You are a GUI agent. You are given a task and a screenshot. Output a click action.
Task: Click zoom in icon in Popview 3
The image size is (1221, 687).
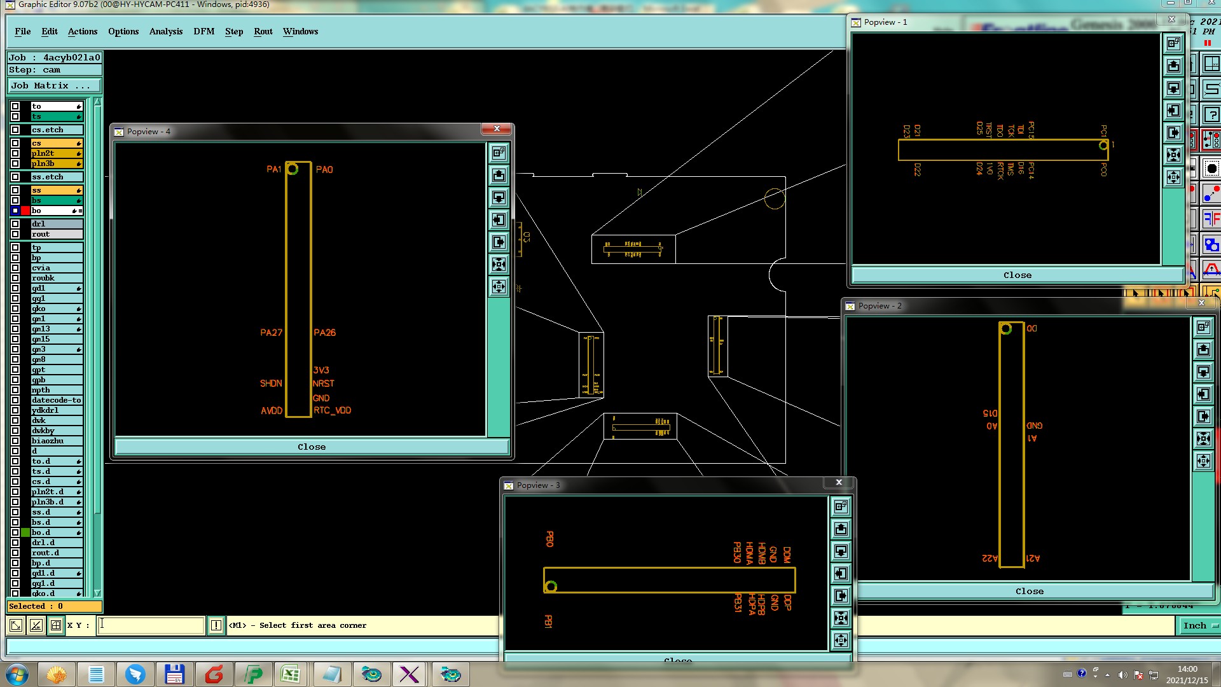(841, 618)
